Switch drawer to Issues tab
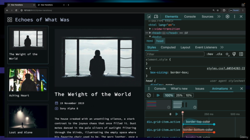 click(200, 89)
